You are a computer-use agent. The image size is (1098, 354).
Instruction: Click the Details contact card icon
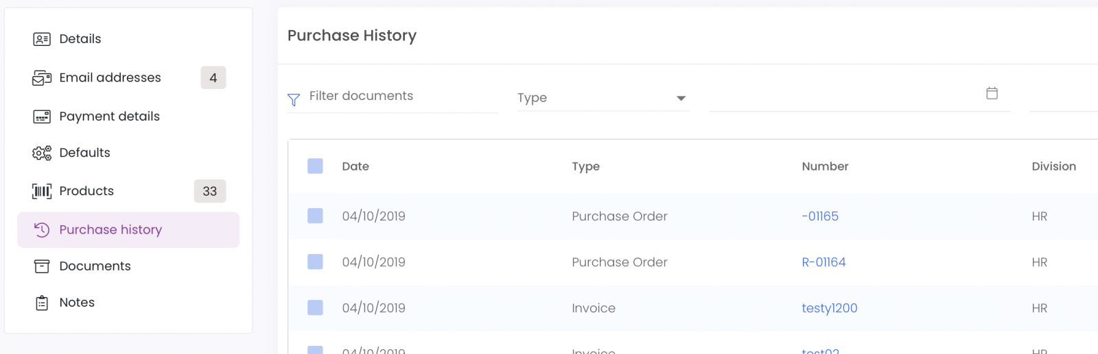tap(42, 39)
